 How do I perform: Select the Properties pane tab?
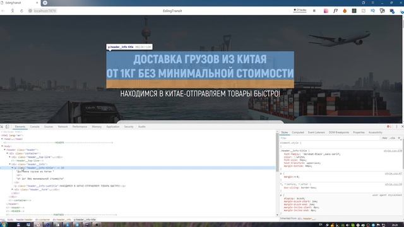click(359, 132)
